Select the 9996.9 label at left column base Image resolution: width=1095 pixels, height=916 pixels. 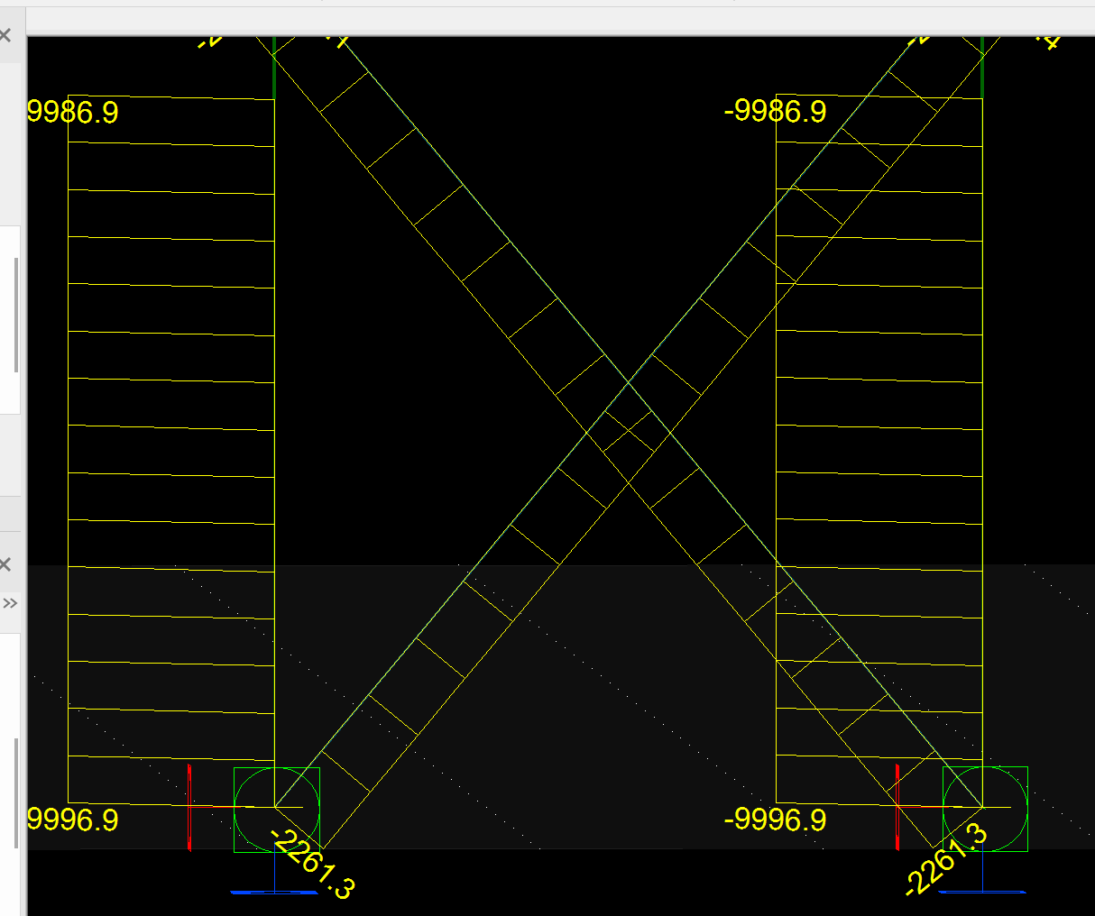pos(73,820)
